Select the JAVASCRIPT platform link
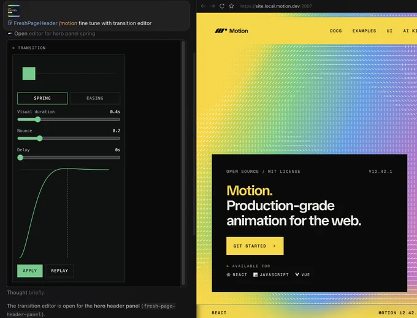The width and height of the screenshot is (417, 318). pos(270,274)
